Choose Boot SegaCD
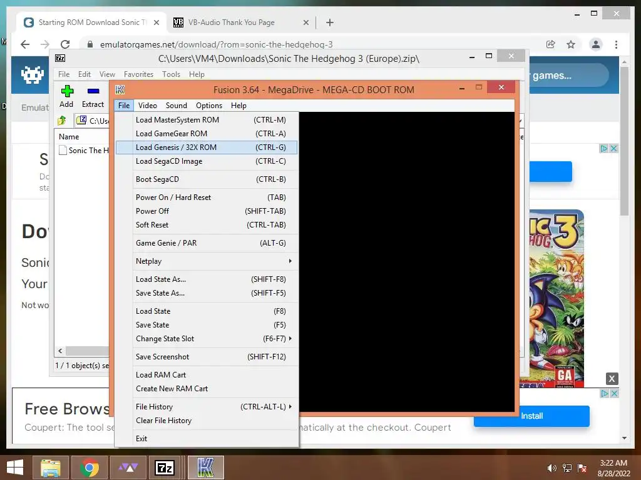 [x=207, y=179]
